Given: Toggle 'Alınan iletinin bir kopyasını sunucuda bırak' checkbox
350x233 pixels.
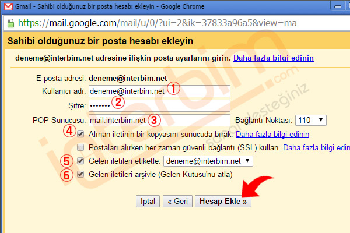Looking at the screenshot, I should point(80,134).
